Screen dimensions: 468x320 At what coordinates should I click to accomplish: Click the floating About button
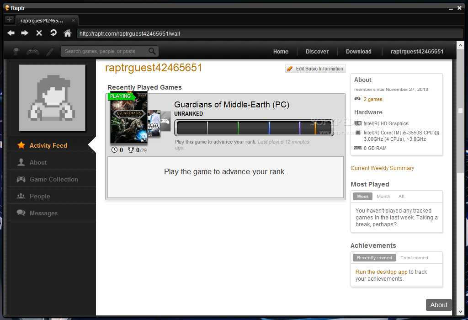coord(439,305)
